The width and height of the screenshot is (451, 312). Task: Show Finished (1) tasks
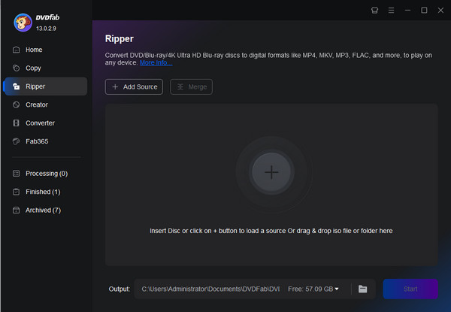[x=37, y=192]
